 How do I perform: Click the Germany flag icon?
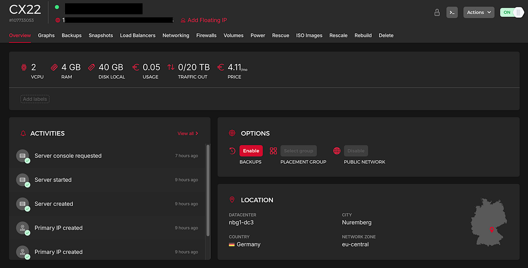click(x=232, y=244)
